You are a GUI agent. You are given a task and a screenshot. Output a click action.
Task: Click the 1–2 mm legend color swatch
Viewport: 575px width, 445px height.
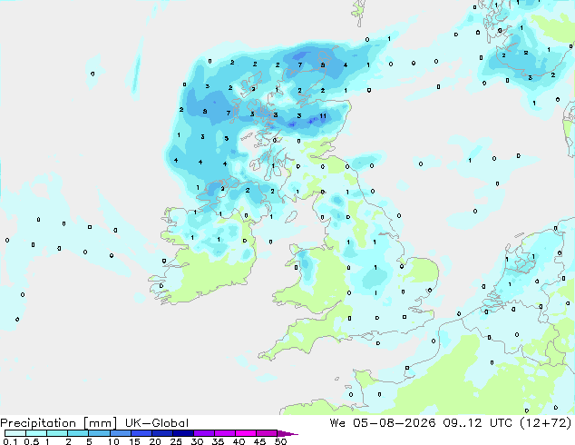pyautogui.click(x=57, y=433)
